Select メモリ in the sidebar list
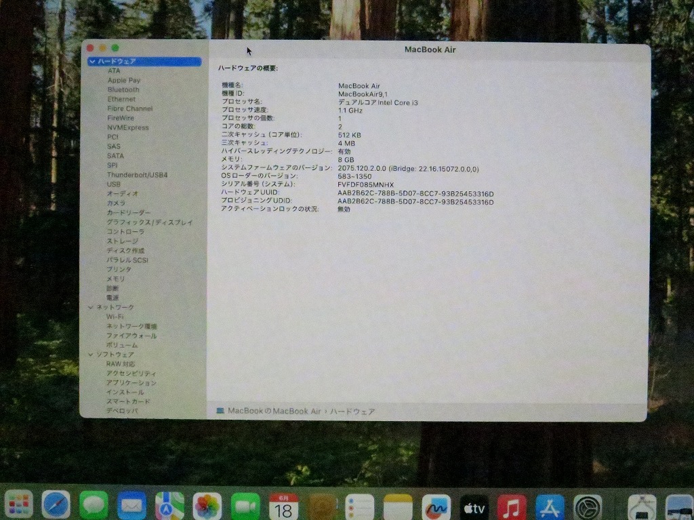This screenshot has height=520, width=694. coord(115,279)
